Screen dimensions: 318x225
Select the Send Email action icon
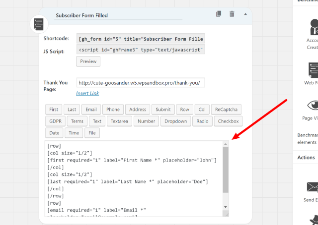pos(312,187)
